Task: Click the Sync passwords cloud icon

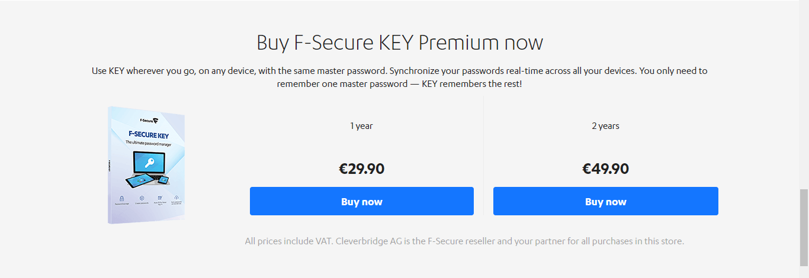Action: tap(176, 198)
